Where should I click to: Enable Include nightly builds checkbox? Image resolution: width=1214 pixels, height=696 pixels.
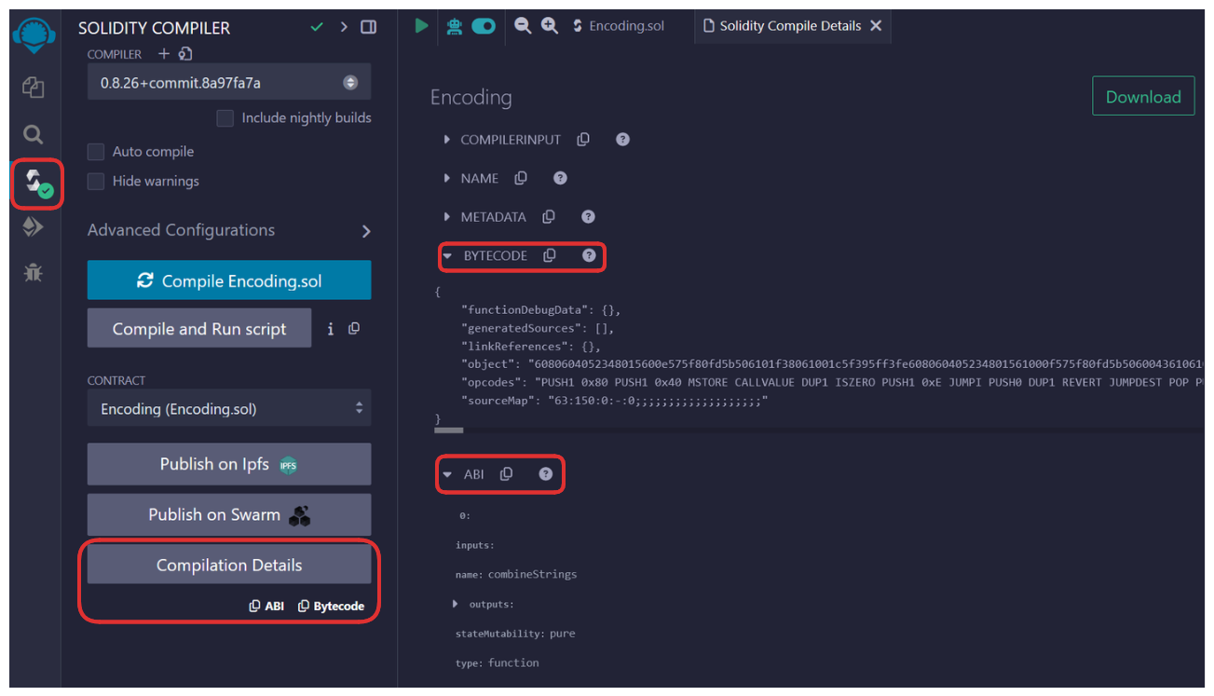coord(225,118)
